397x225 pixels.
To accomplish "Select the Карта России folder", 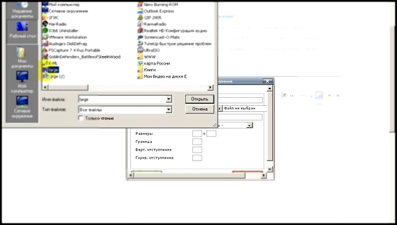I will 154,63.
